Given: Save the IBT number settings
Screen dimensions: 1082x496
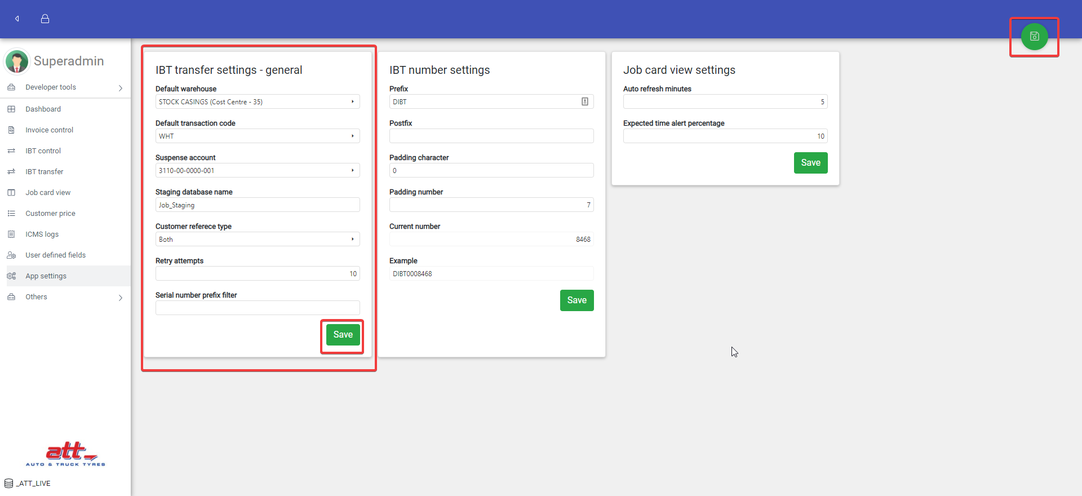Looking at the screenshot, I should (x=577, y=300).
